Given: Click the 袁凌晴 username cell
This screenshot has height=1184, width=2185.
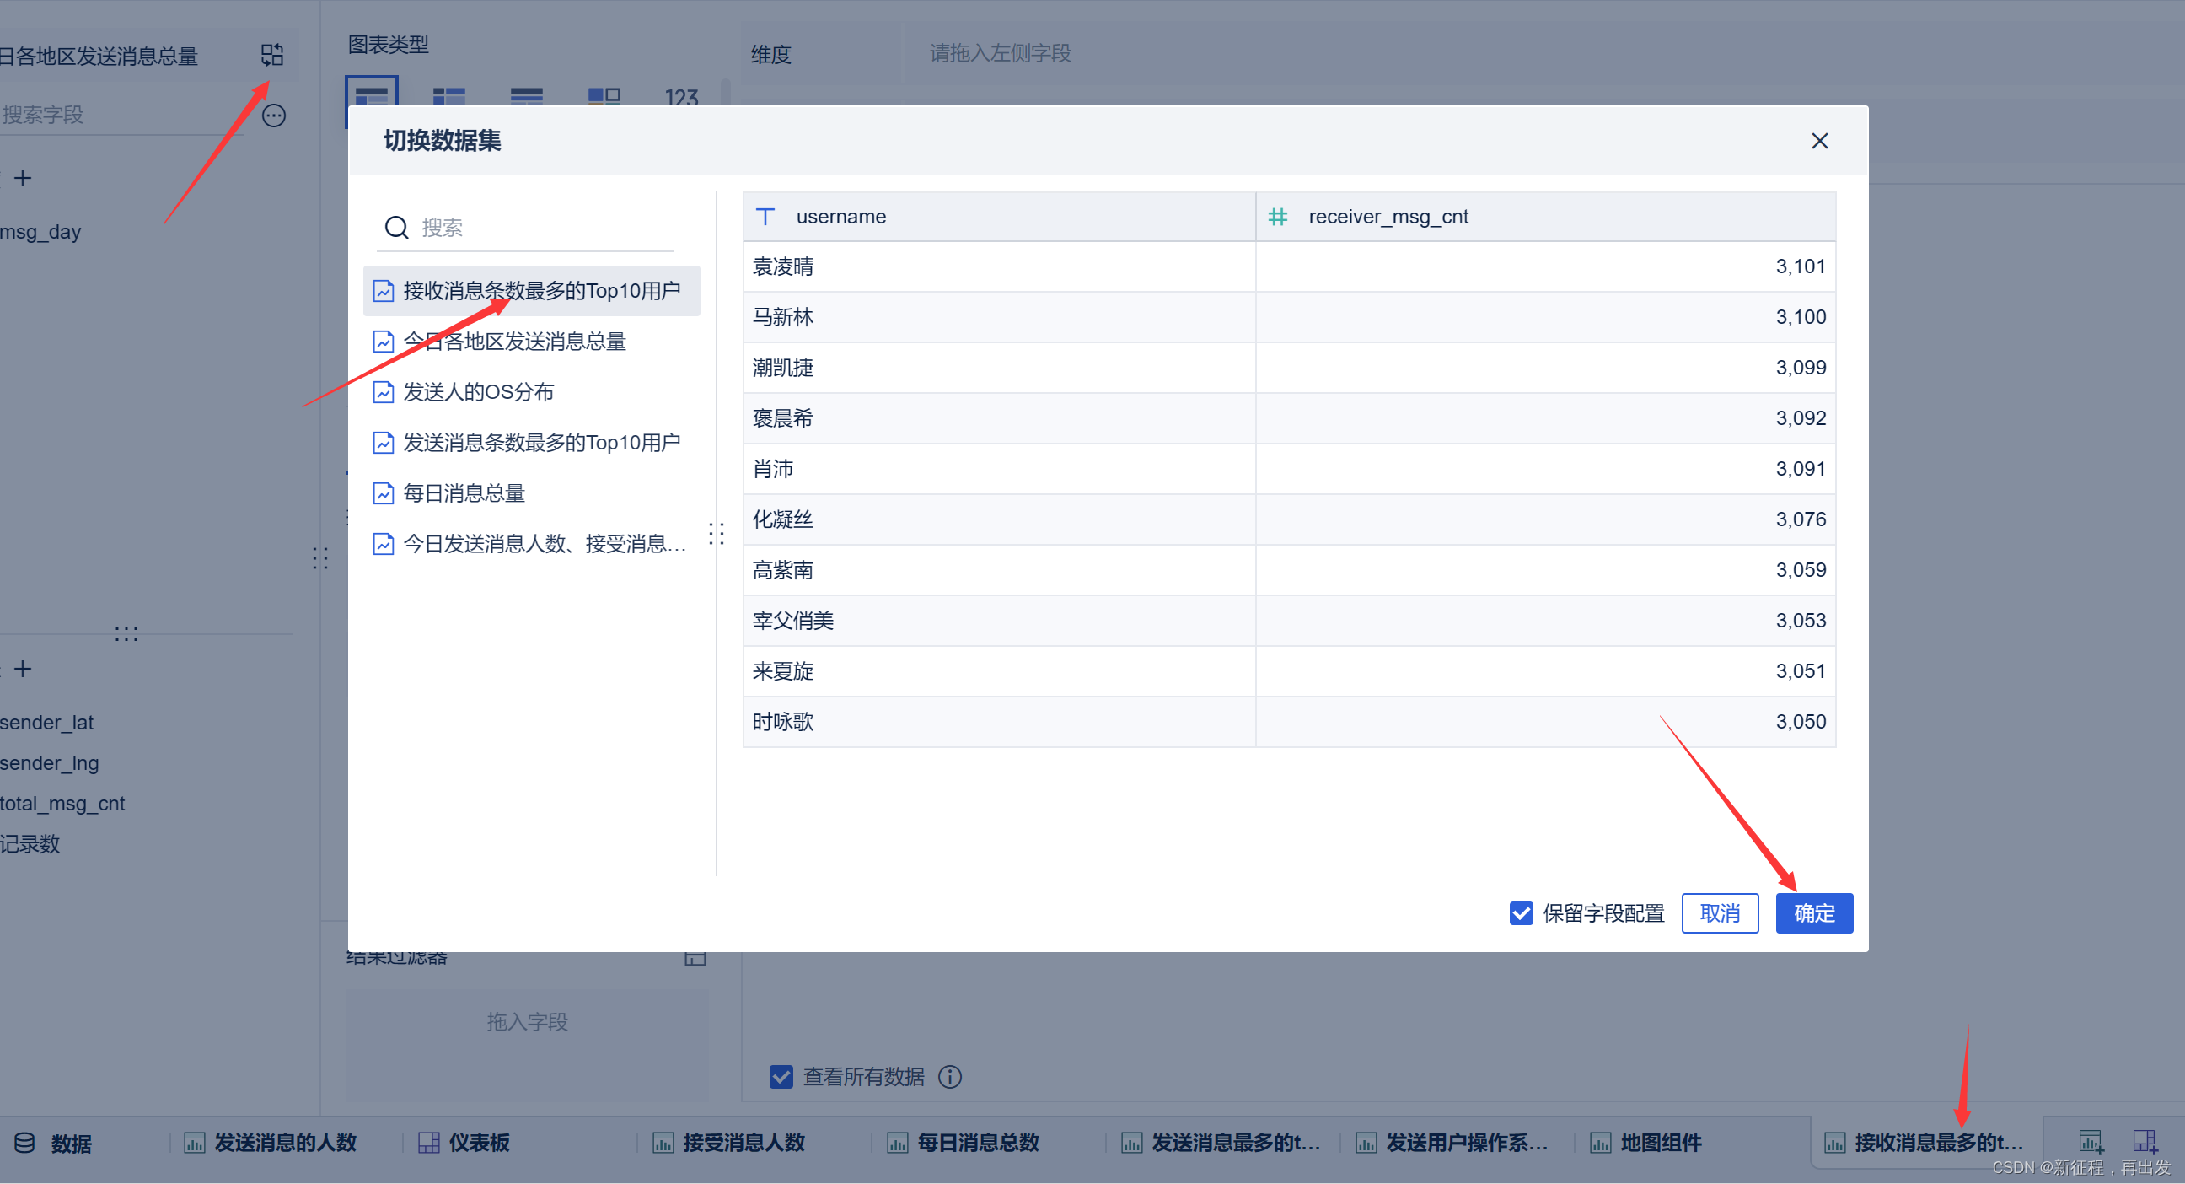Looking at the screenshot, I should [999, 266].
